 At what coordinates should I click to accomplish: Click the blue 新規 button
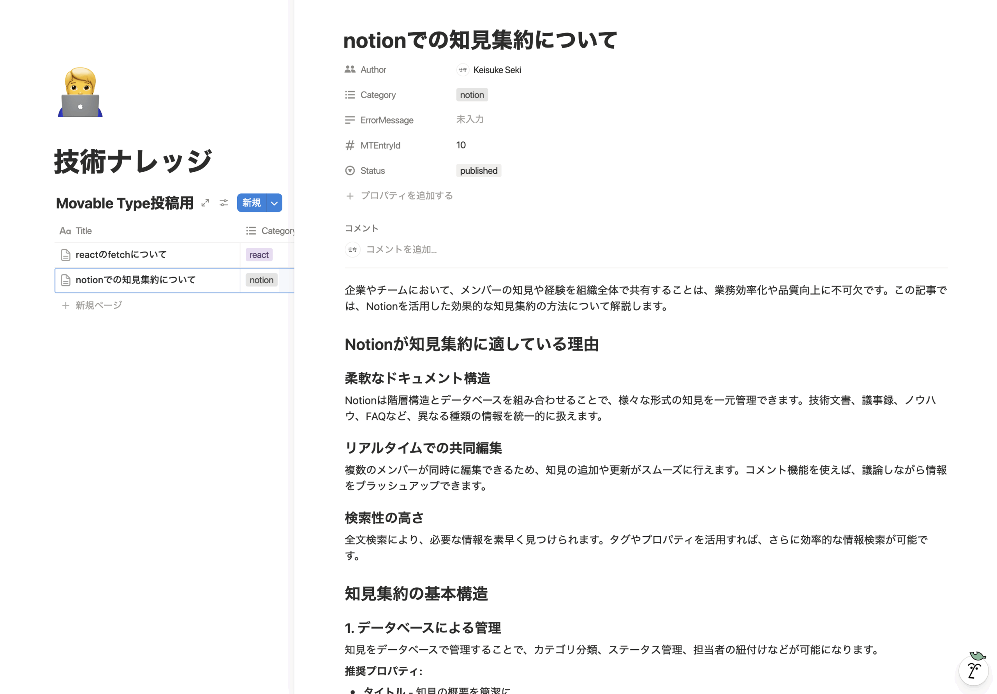252,203
